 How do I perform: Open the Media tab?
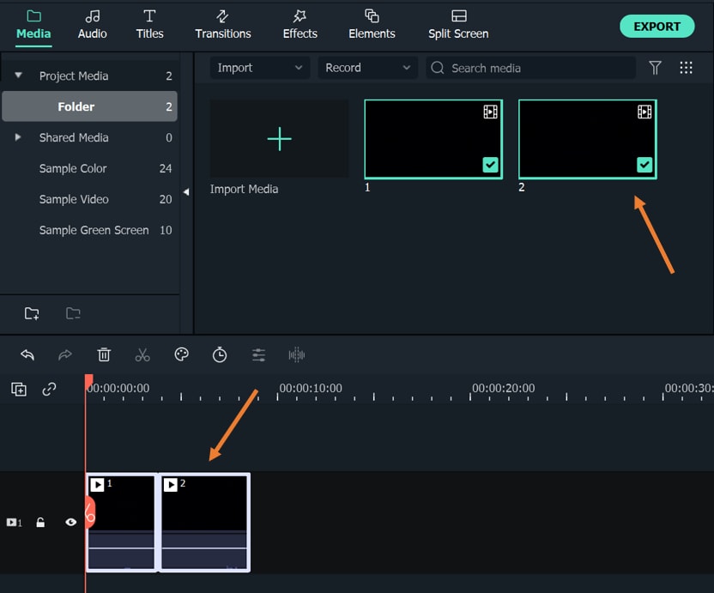coord(33,25)
